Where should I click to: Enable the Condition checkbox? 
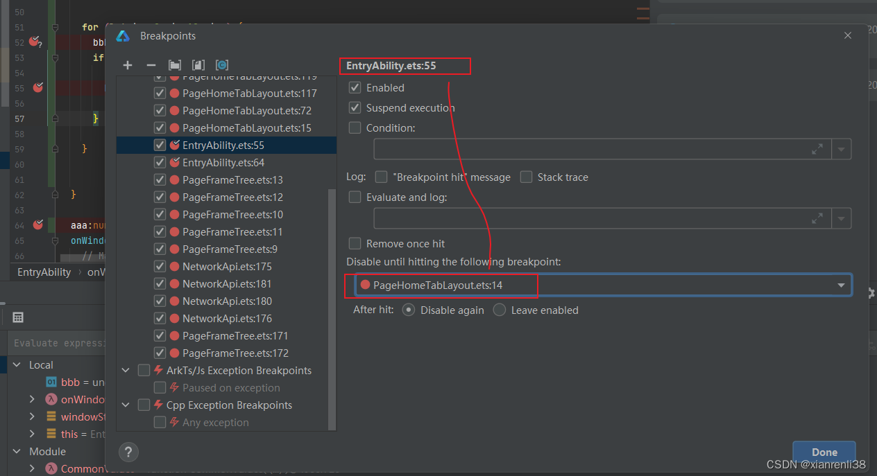tap(355, 128)
